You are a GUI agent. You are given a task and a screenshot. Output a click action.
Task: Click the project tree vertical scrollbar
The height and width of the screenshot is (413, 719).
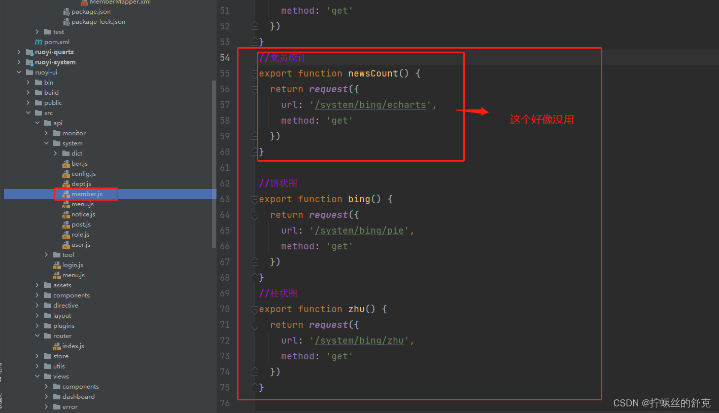(x=214, y=165)
